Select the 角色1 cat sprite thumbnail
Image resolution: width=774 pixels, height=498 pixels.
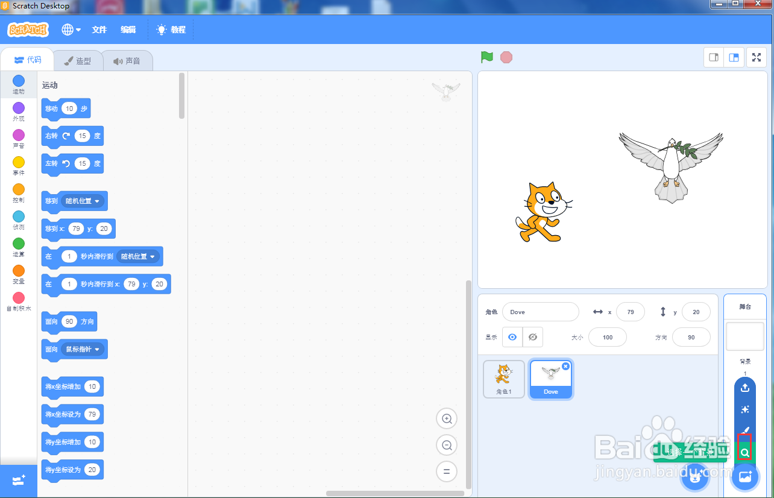(504, 379)
